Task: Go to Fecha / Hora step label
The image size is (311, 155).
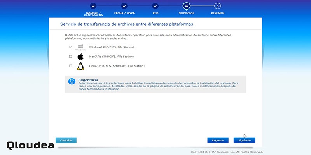Action: [124, 13]
